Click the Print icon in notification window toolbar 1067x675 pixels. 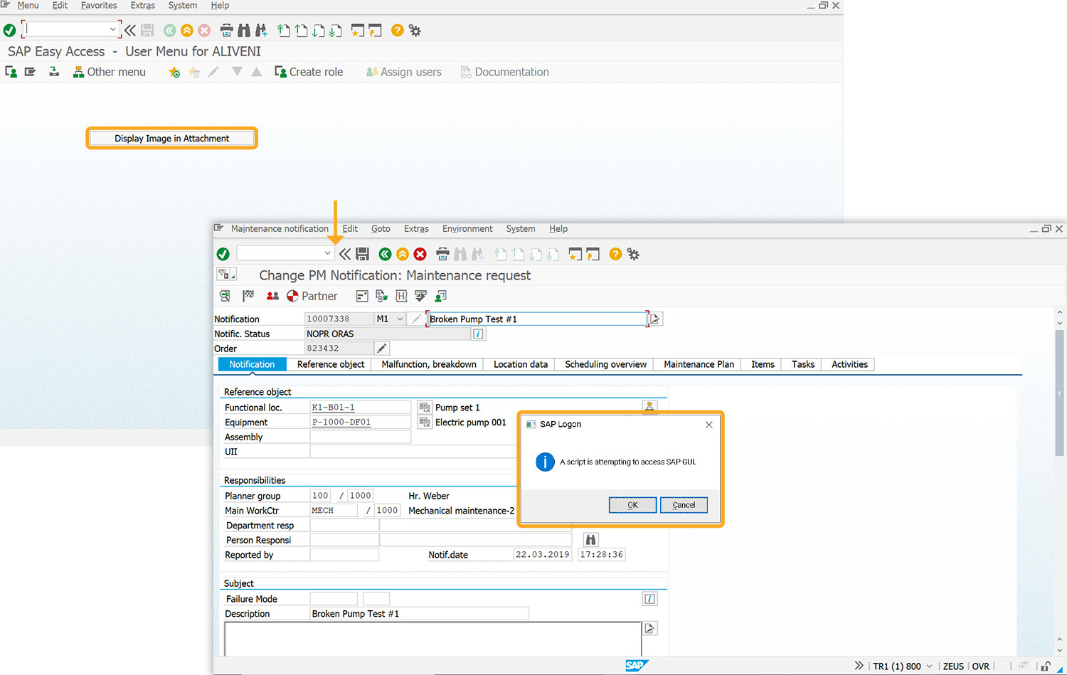442,254
